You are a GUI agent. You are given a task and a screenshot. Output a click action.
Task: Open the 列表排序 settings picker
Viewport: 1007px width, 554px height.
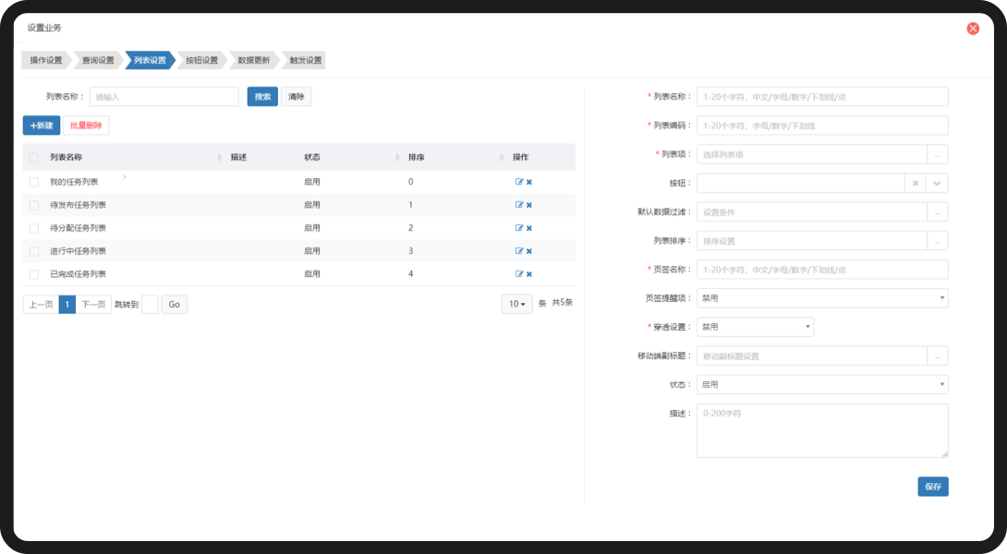coord(938,241)
